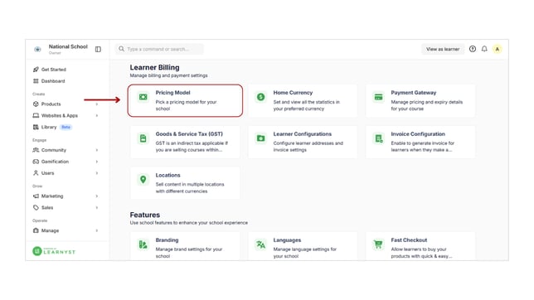Screen dimensions: 534x300
Task: Open the Locations card title
Action: [167, 175]
